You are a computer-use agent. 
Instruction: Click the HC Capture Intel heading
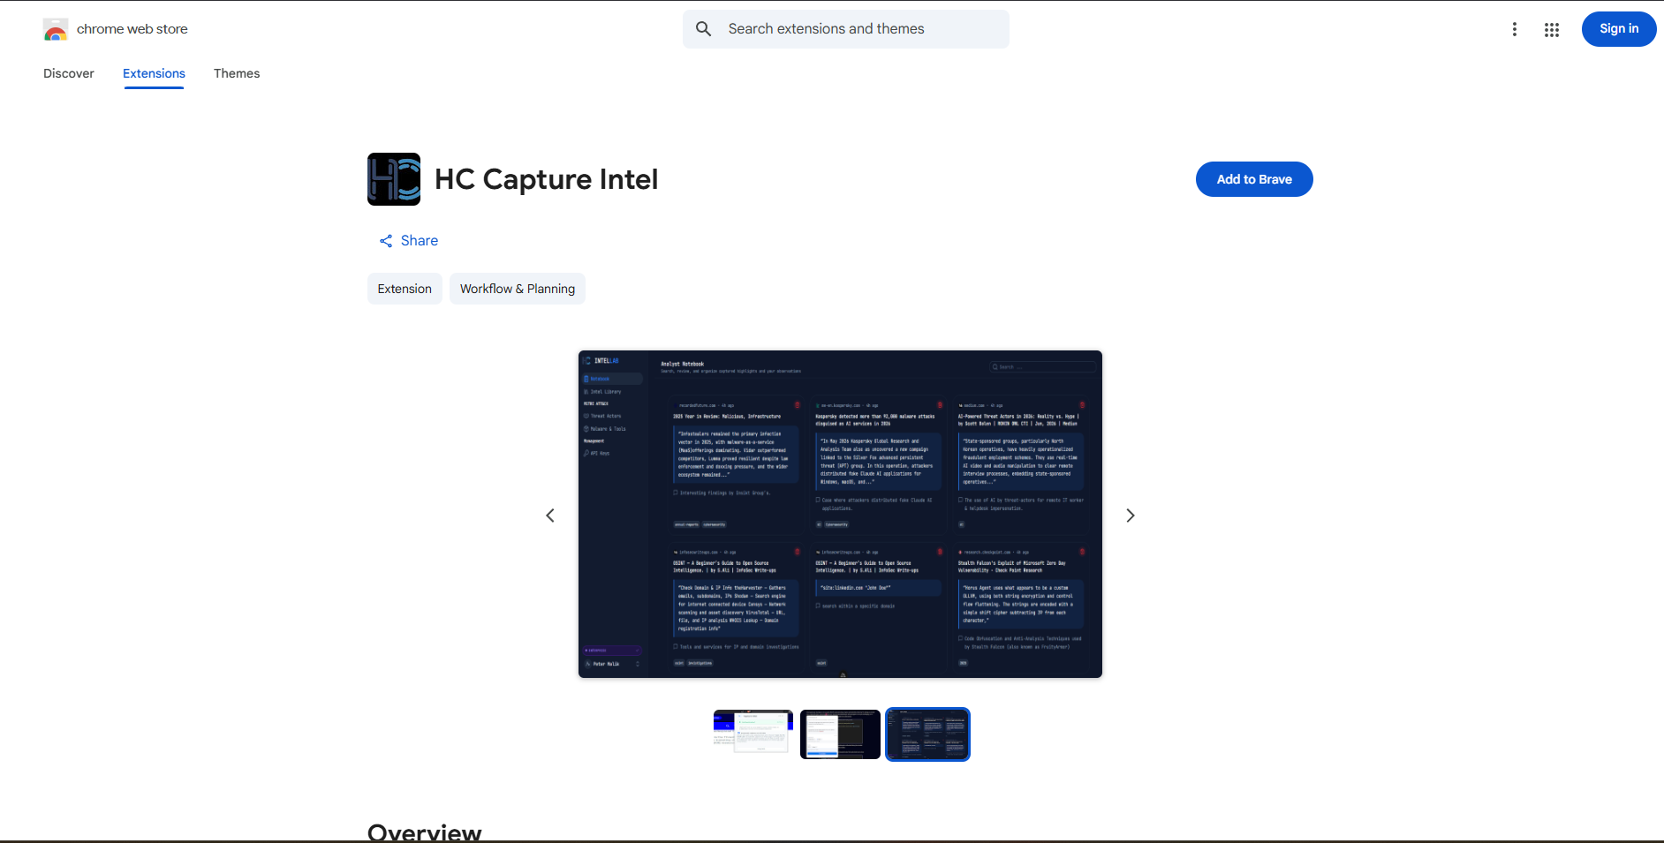pyautogui.click(x=547, y=179)
